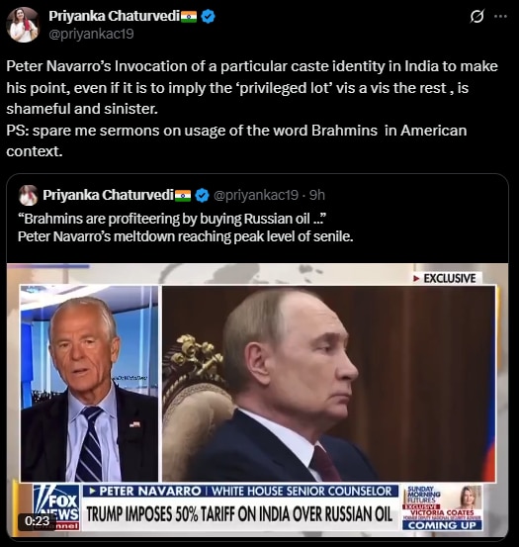
Task: Click the Grok slashed-circle icon
Action: (x=476, y=17)
